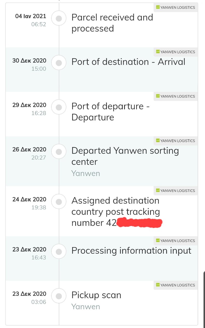
Task: Select the Port of destination - Arrival entry text
Action: pos(128,62)
